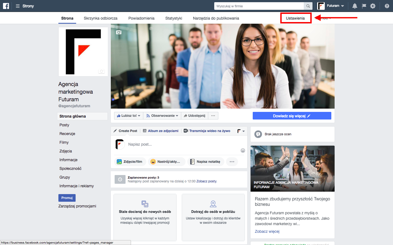This screenshot has height=245, width=393.
Task: Click the three dots beside Udostępnij
Action: coord(213,116)
